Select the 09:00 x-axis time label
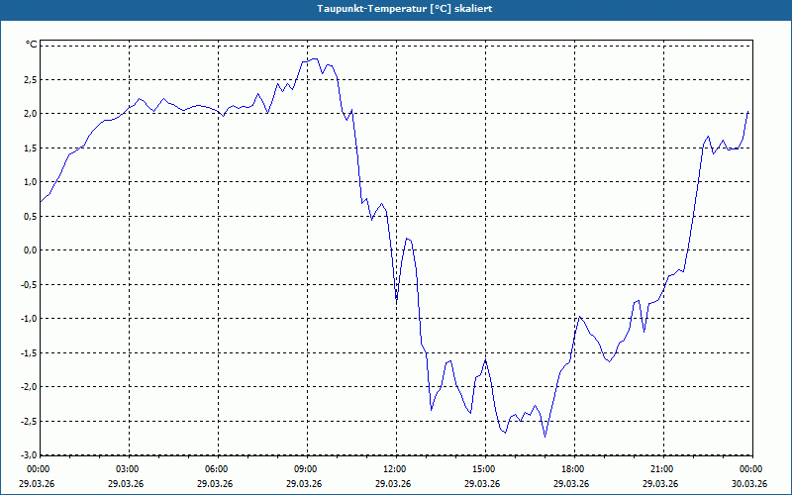The width and height of the screenshot is (792, 495). [x=307, y=469]
